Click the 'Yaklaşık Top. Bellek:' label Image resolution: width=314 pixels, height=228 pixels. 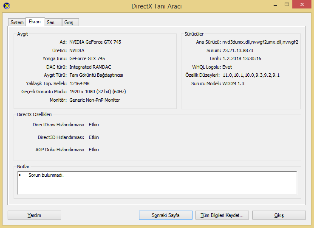click(x=46, y=83)
